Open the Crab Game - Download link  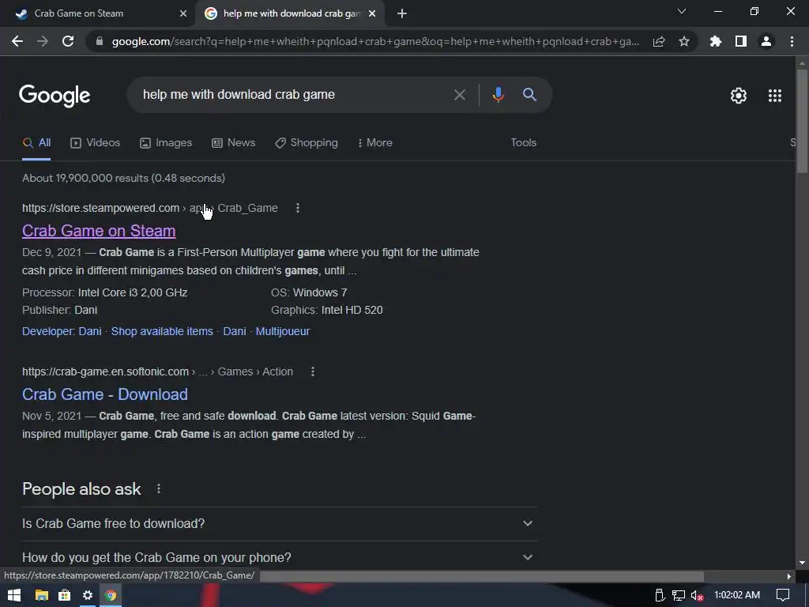[x=105, y=394]
